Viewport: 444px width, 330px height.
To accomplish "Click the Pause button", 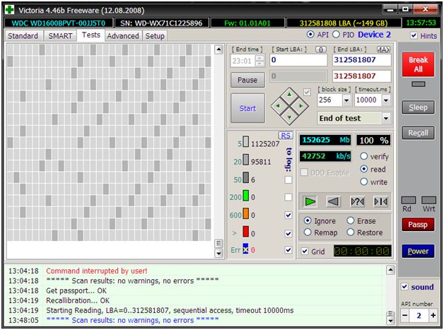I will [x=247, y=80].
